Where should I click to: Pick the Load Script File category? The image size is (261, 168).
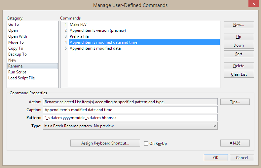(x=21, y=78)
